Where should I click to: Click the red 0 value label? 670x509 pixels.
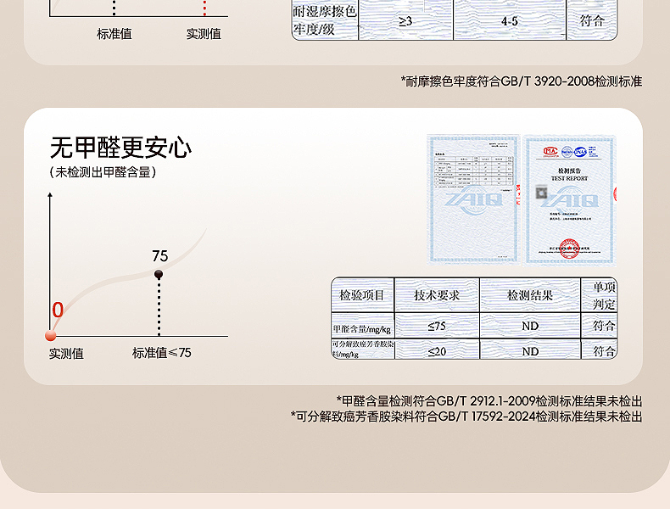58,310
